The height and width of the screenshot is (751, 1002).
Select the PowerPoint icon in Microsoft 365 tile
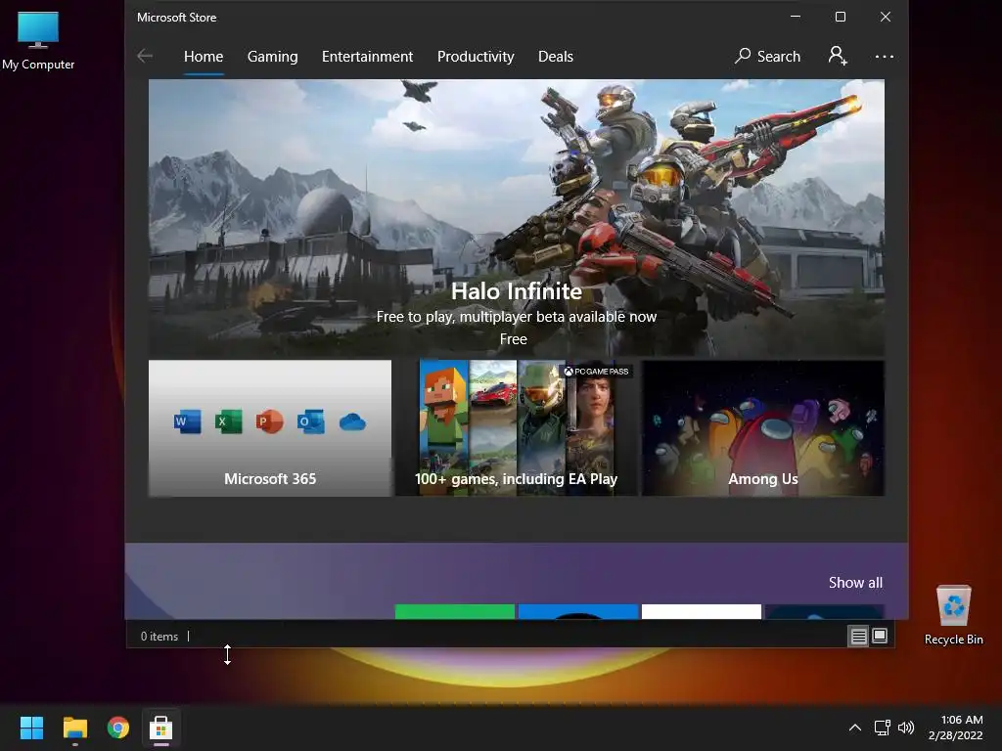269,421
